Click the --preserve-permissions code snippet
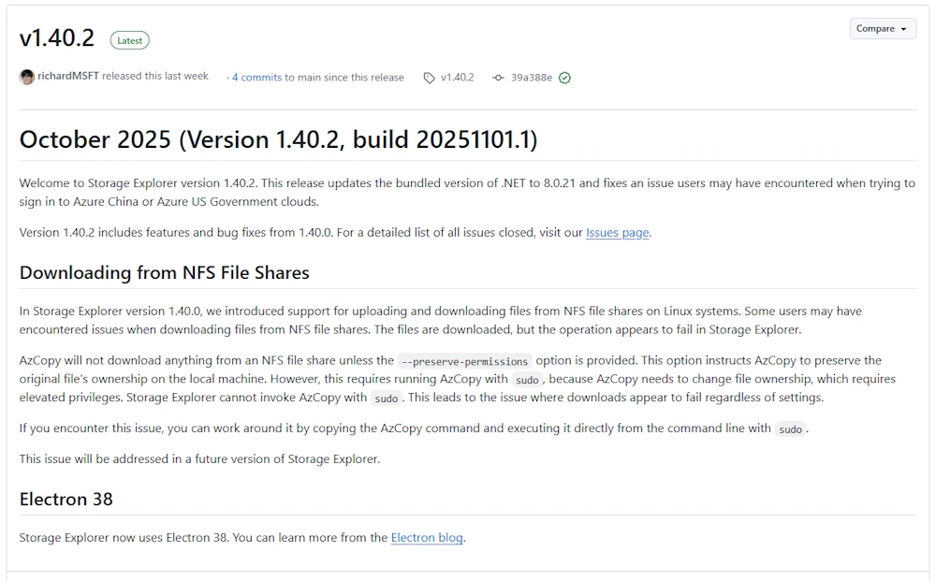936x581 pixels. point(464,361)
